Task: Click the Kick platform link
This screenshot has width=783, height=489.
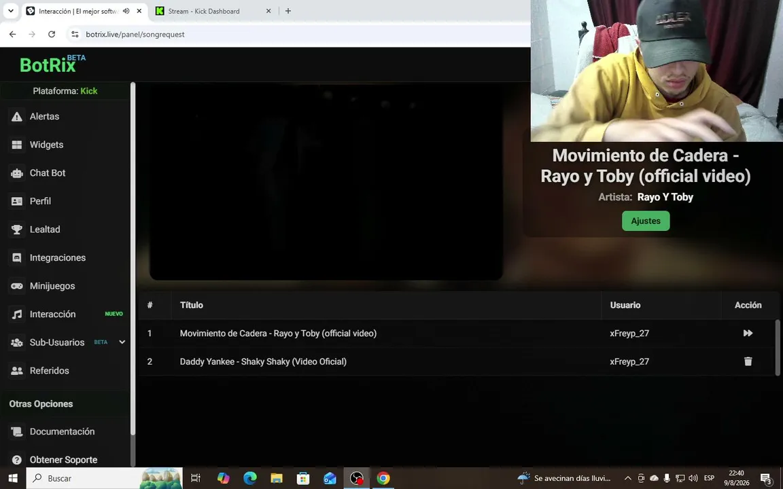Action: click(x=89, y=91)
